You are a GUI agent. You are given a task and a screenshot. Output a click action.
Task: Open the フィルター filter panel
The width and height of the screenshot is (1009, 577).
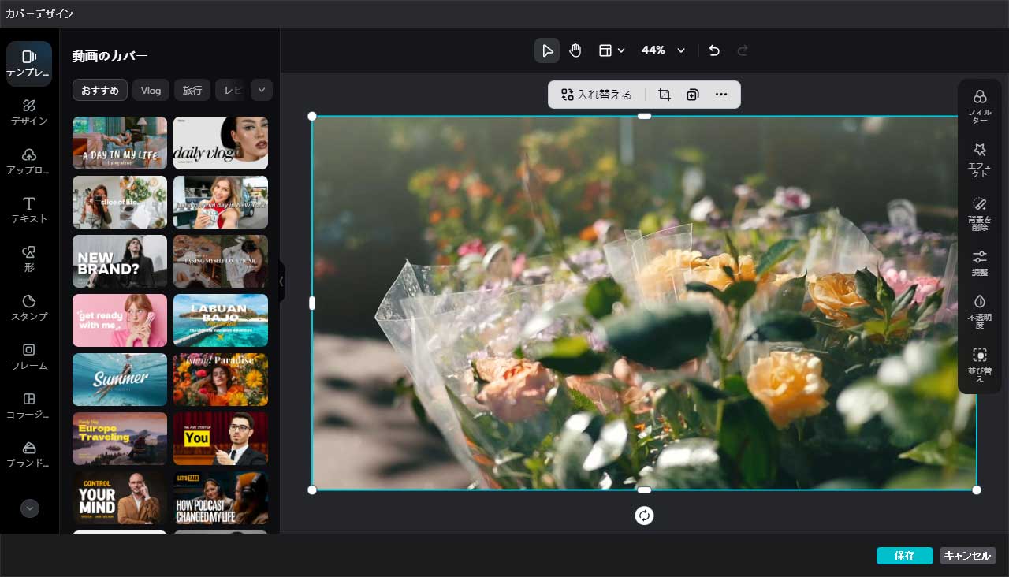pos(980,106)
